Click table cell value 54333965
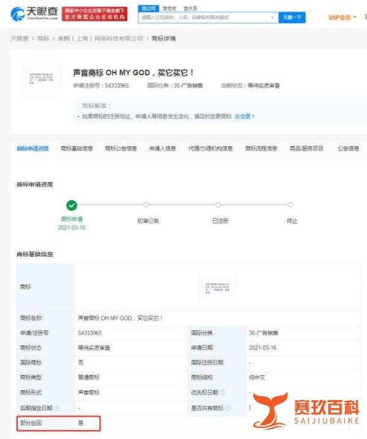Image resolution: width=367 pixels, height=439 pixels. click(90, 333)
